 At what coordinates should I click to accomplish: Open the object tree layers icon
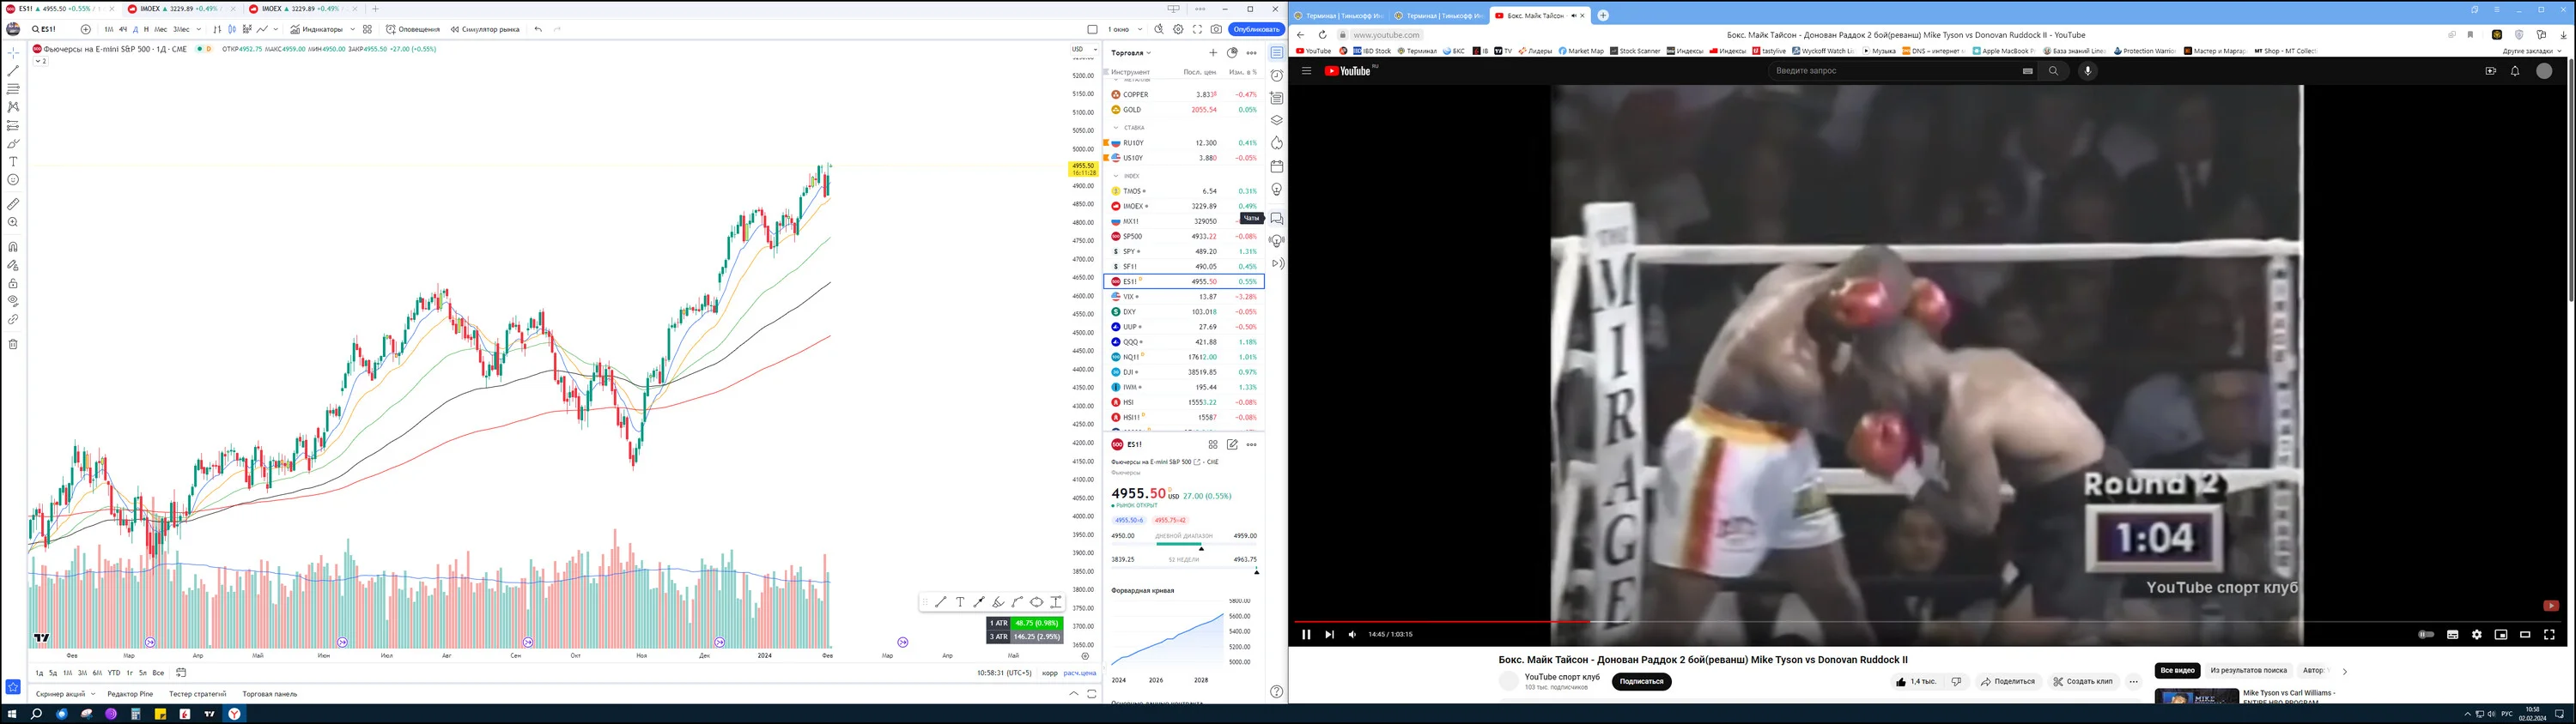1277,121
